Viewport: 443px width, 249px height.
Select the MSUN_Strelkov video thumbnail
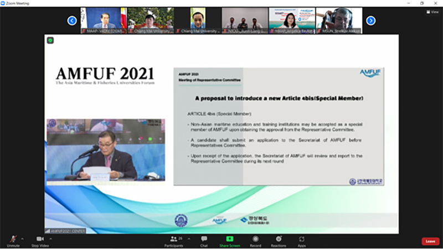pos(339,20)
